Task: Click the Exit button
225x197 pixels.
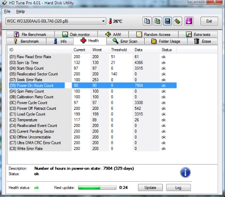Action: (x=209, y=21)
